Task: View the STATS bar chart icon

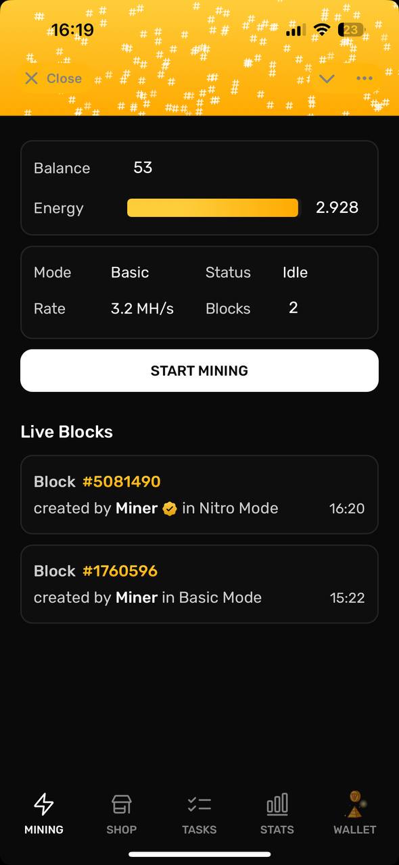Action: pyautogui.click(x=277, y=804)
